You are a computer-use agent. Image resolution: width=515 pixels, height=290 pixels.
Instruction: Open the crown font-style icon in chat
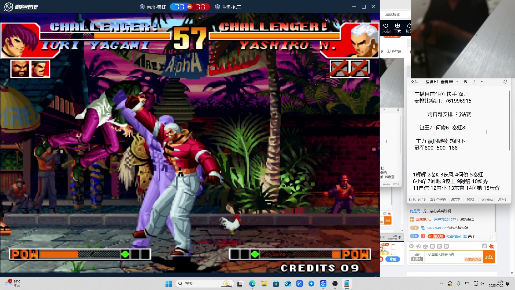pos(425,246)
